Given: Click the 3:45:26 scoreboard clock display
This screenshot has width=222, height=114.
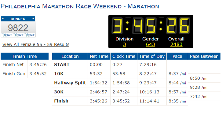Looking at the screenshot, I should tap(151, 26).
